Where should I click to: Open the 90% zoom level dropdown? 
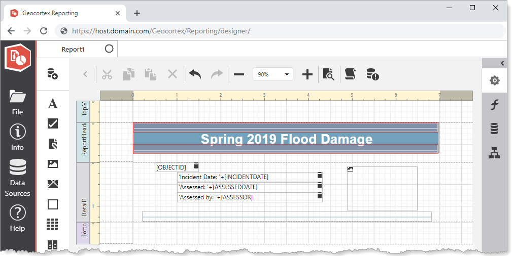tap(273, 74)
